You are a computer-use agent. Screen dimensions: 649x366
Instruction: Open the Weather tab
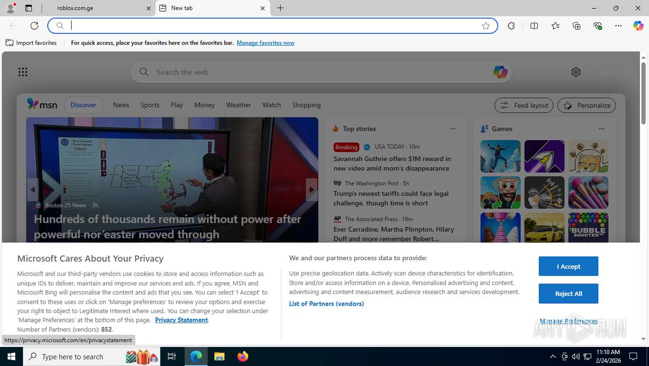(239, 105)
